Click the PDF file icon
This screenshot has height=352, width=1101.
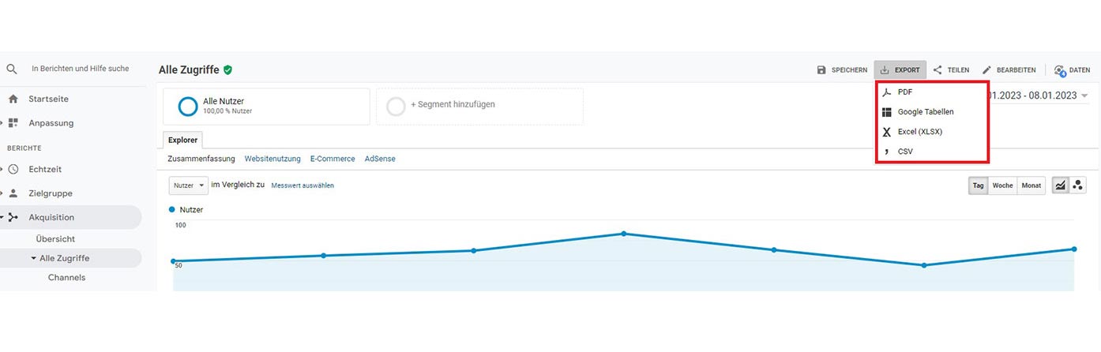click(x=887, y=92)
